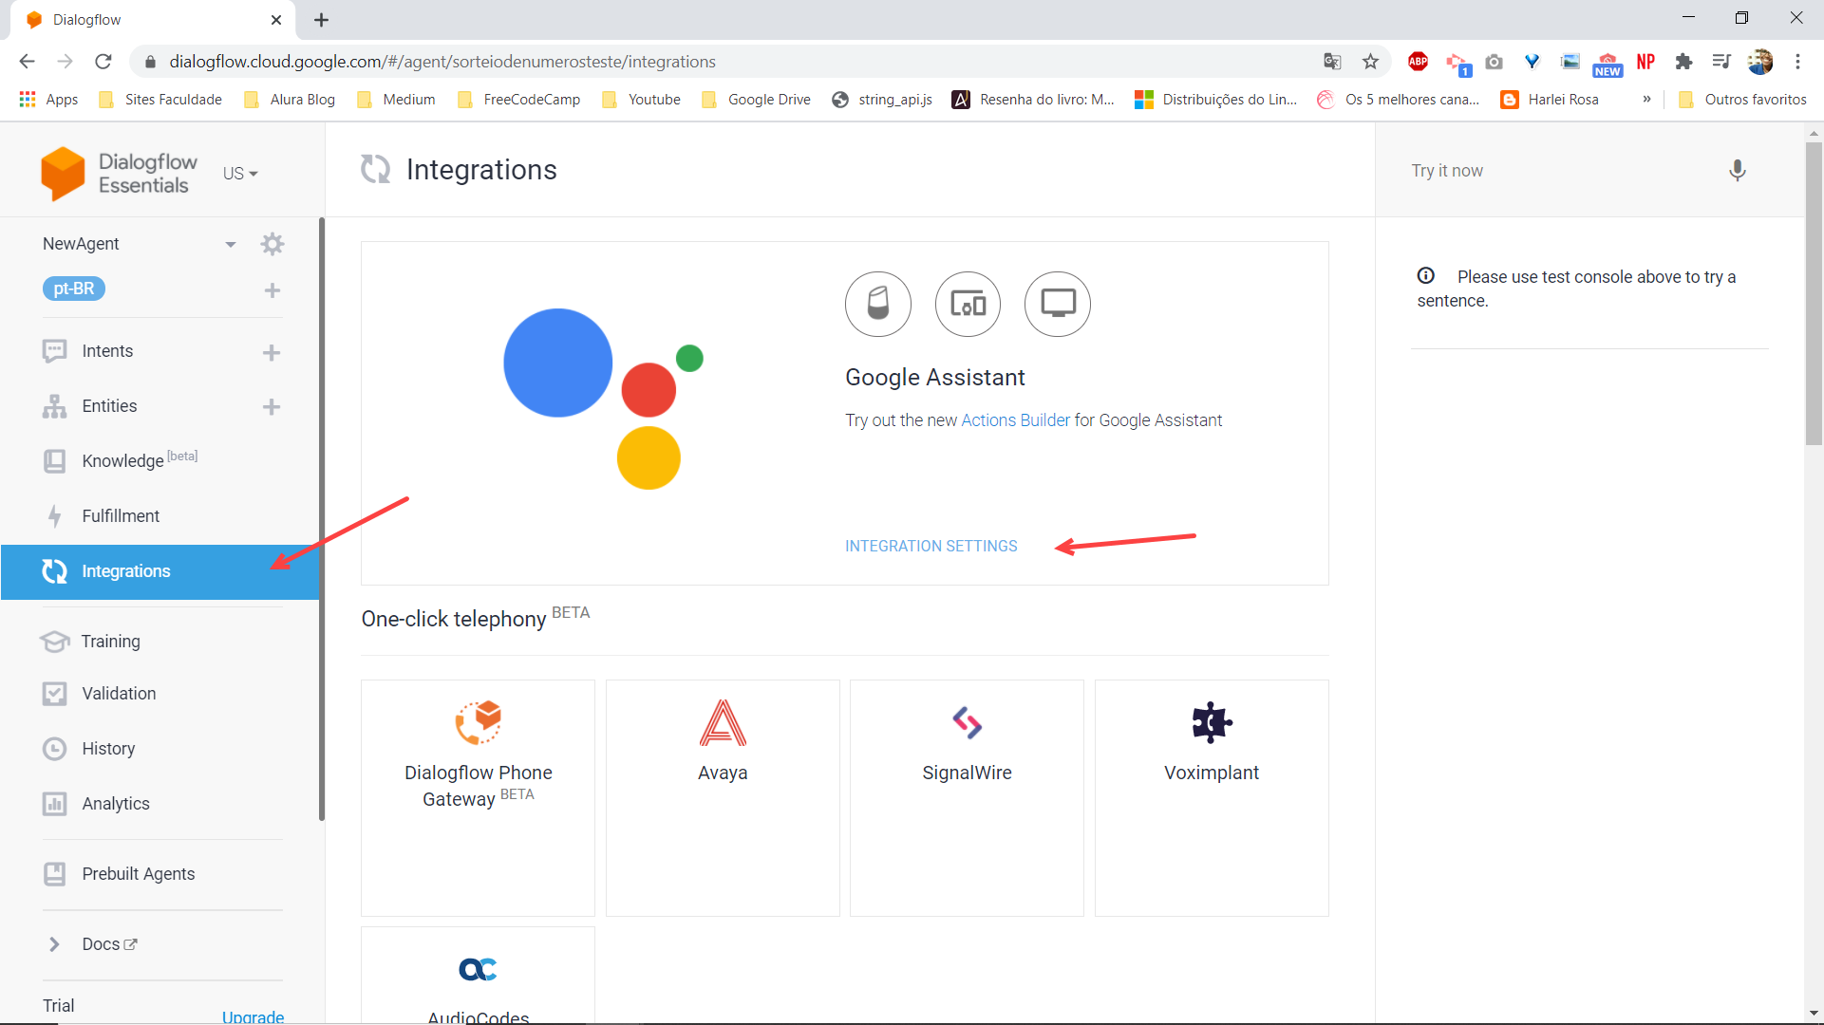Open the Dialogflow Phone Gateway card
Screen dimensions: 1824x1025
[478, 798]
